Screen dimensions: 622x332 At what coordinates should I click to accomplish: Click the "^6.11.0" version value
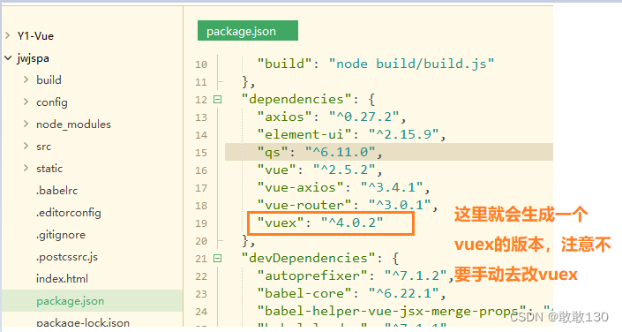340,152
